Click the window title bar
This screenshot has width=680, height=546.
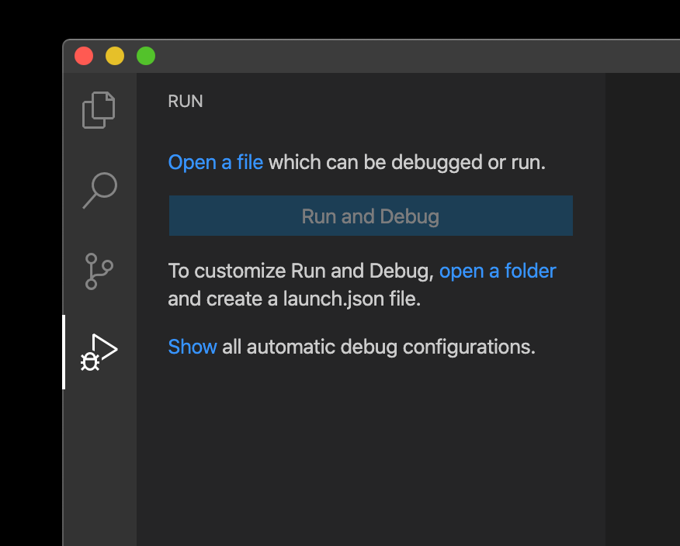pos(388,56)
